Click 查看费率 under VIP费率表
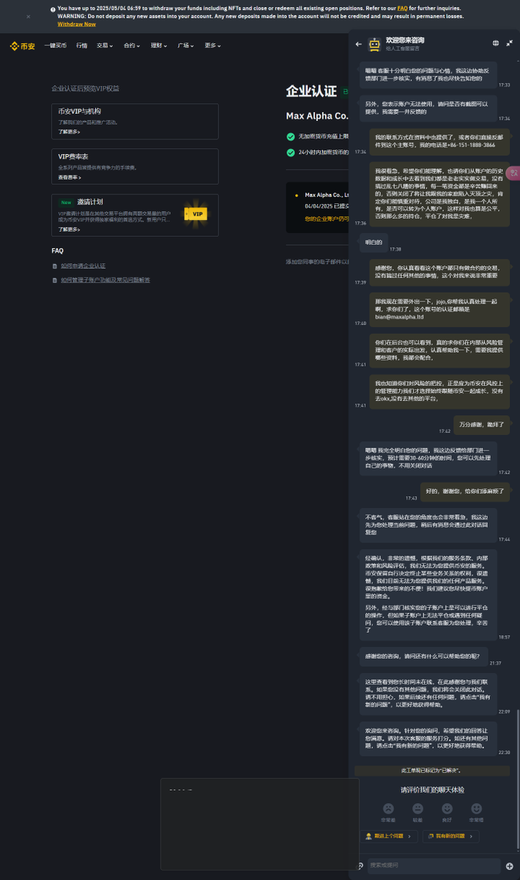520x880 pixels. (70, 177)
